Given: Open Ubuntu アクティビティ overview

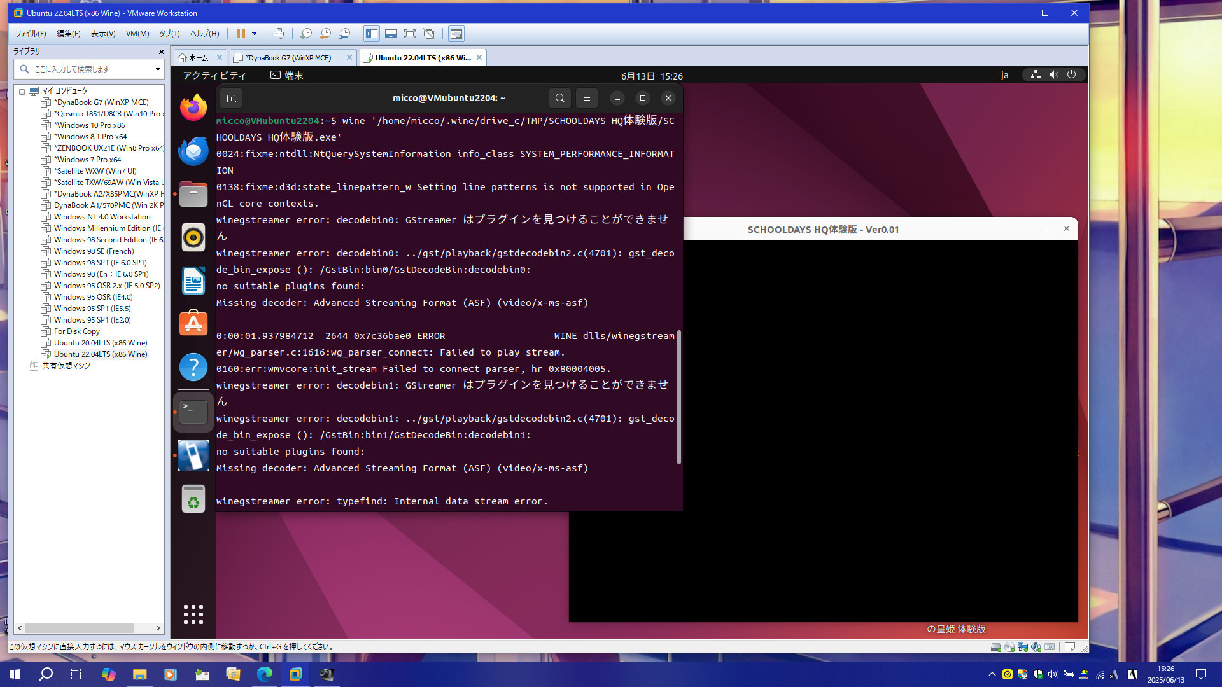Looking at the screenshot, I should pos(214,75).
